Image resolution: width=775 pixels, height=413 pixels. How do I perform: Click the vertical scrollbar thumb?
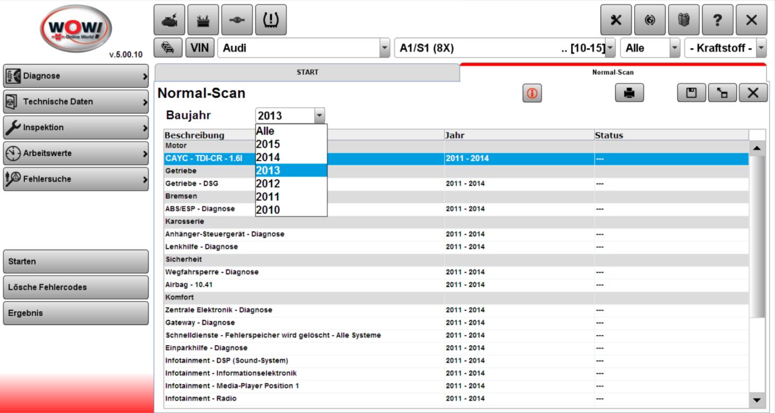point(757,236)
